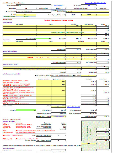Open the blue hyperlink in the sheet's header corner
The height and width of the screenshot is (157, 113).
click(95, 3)
